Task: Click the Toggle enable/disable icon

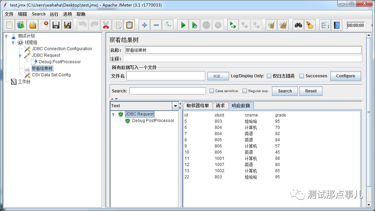Action: coord(168,25)
